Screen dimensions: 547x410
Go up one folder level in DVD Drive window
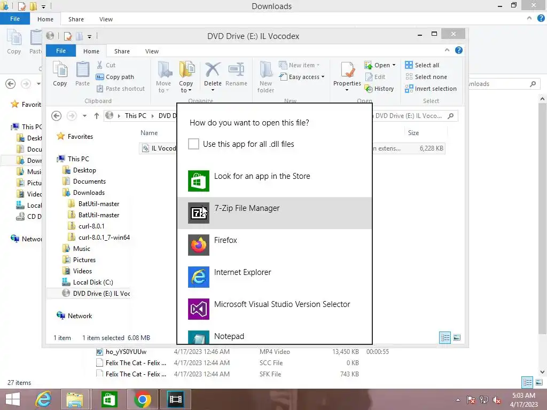97,116
